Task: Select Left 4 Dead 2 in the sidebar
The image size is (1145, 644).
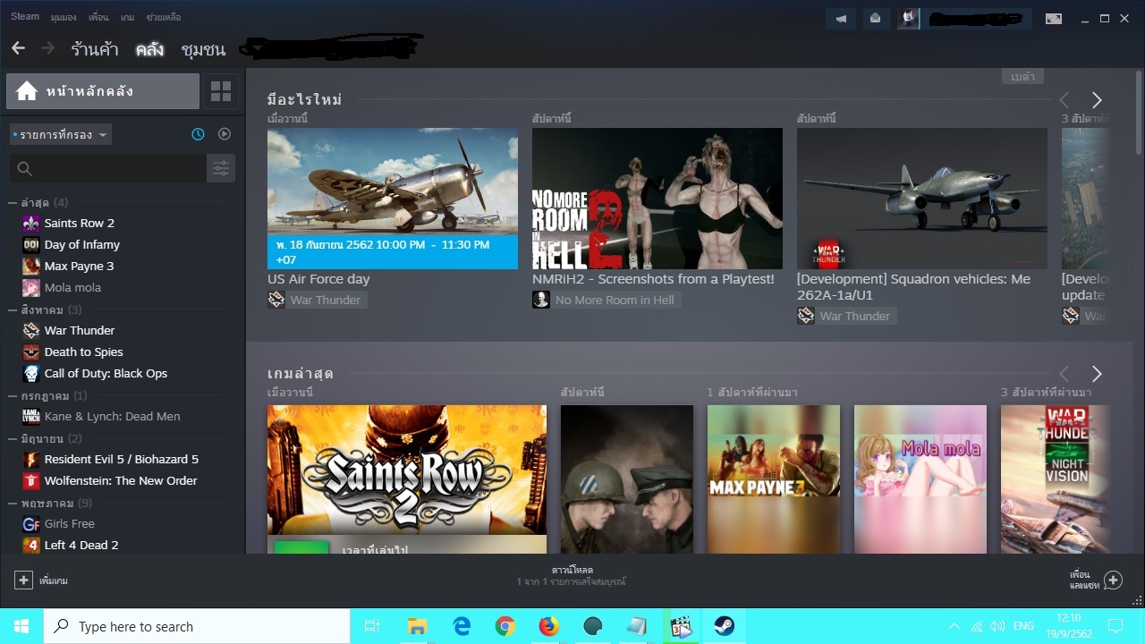Action: click(81, 546)
